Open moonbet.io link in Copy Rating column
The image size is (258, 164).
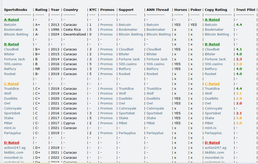point(214,158)
